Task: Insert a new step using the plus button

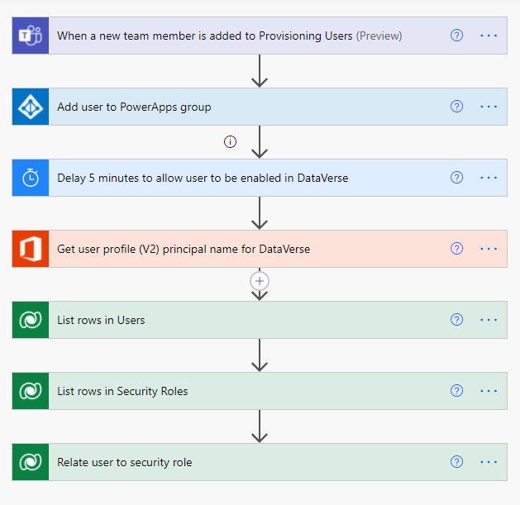Action: point(260,281)
